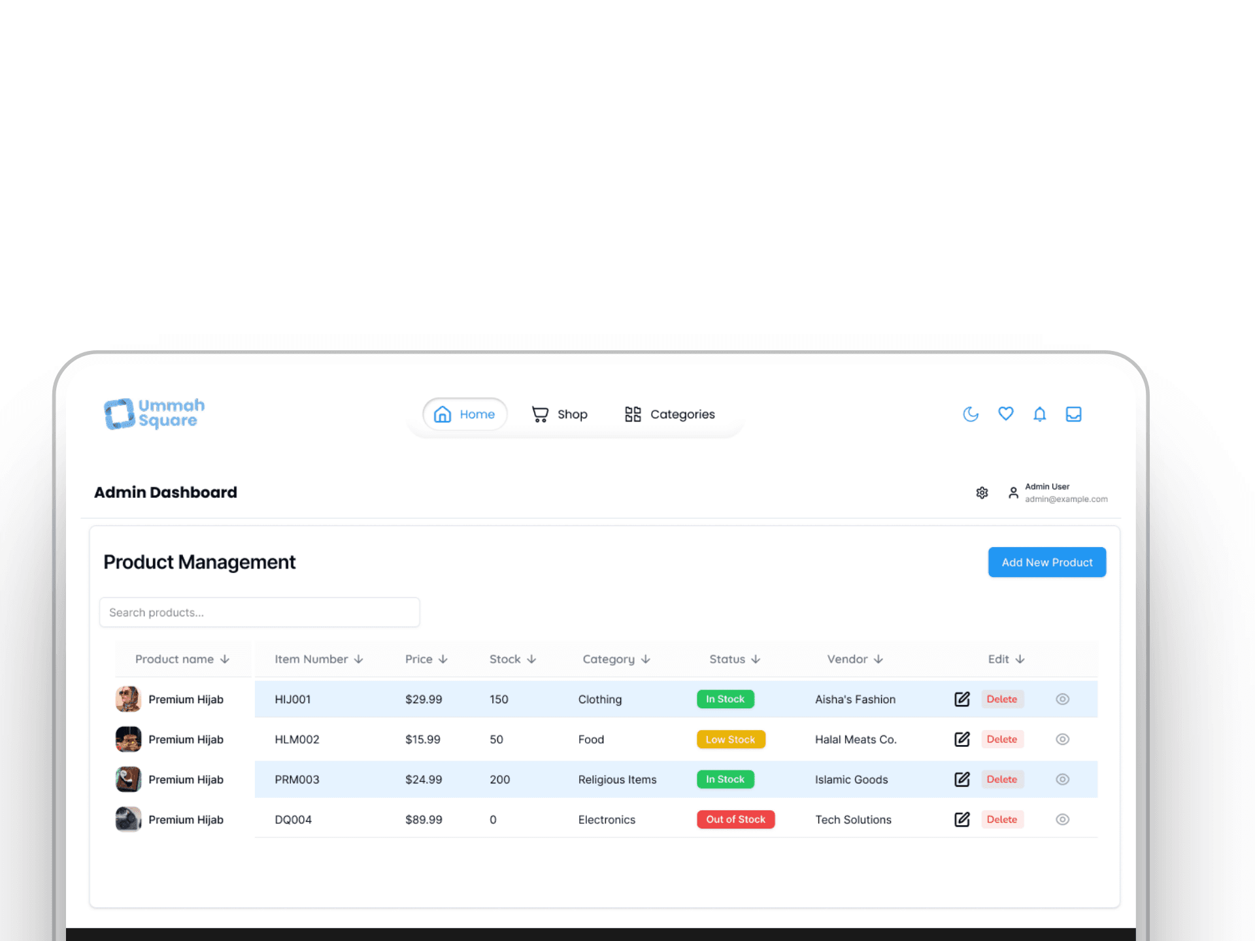Viewport: 1255px width, 941px height.
Task: Click the Admin User profile icon
Action: (1012, 492)
